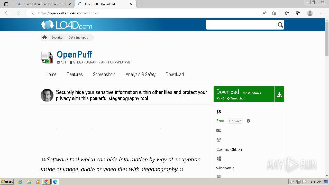Click the 1:34 AM system clock
This screenshot has width=329, height=185.
click(316, 182)
